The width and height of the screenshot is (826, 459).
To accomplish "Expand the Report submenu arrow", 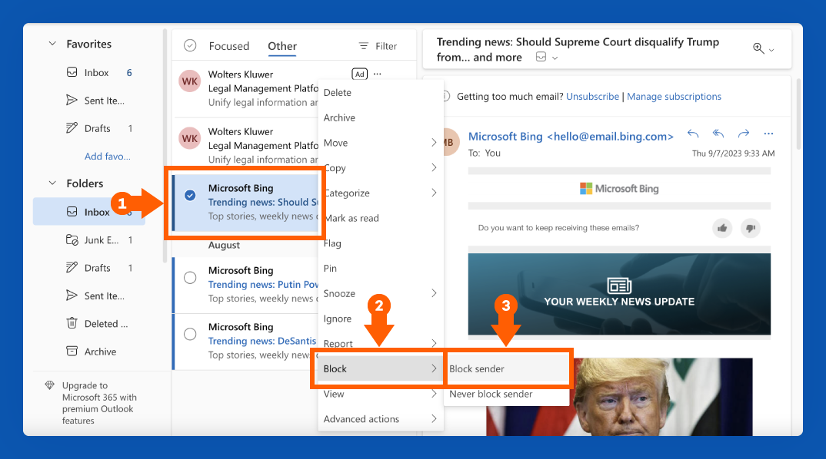I will pyautogui.click(x=434, y=343).
